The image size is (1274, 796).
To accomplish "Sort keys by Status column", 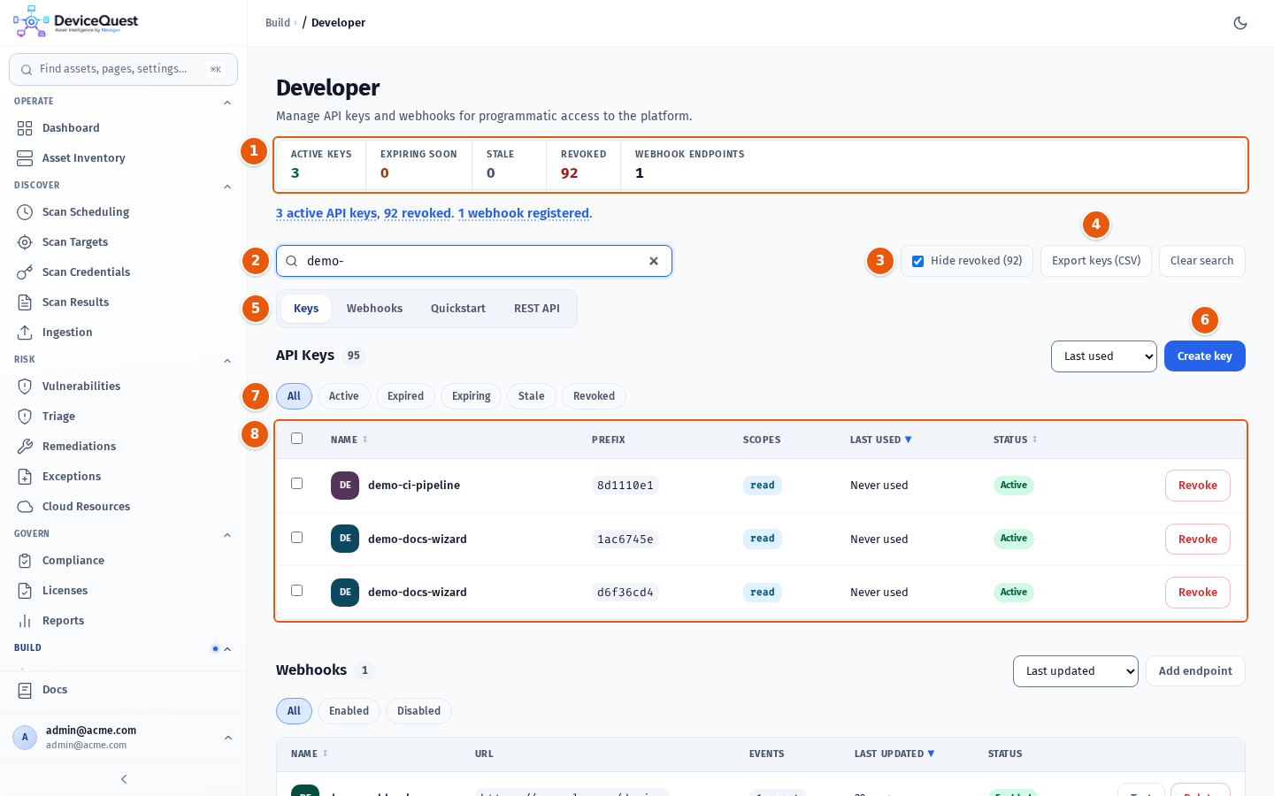I will point(1015,440).
